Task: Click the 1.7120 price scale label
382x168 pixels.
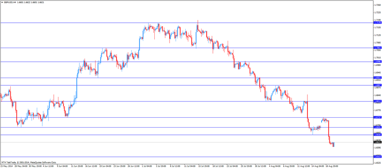Action: (x=378, y=35)
